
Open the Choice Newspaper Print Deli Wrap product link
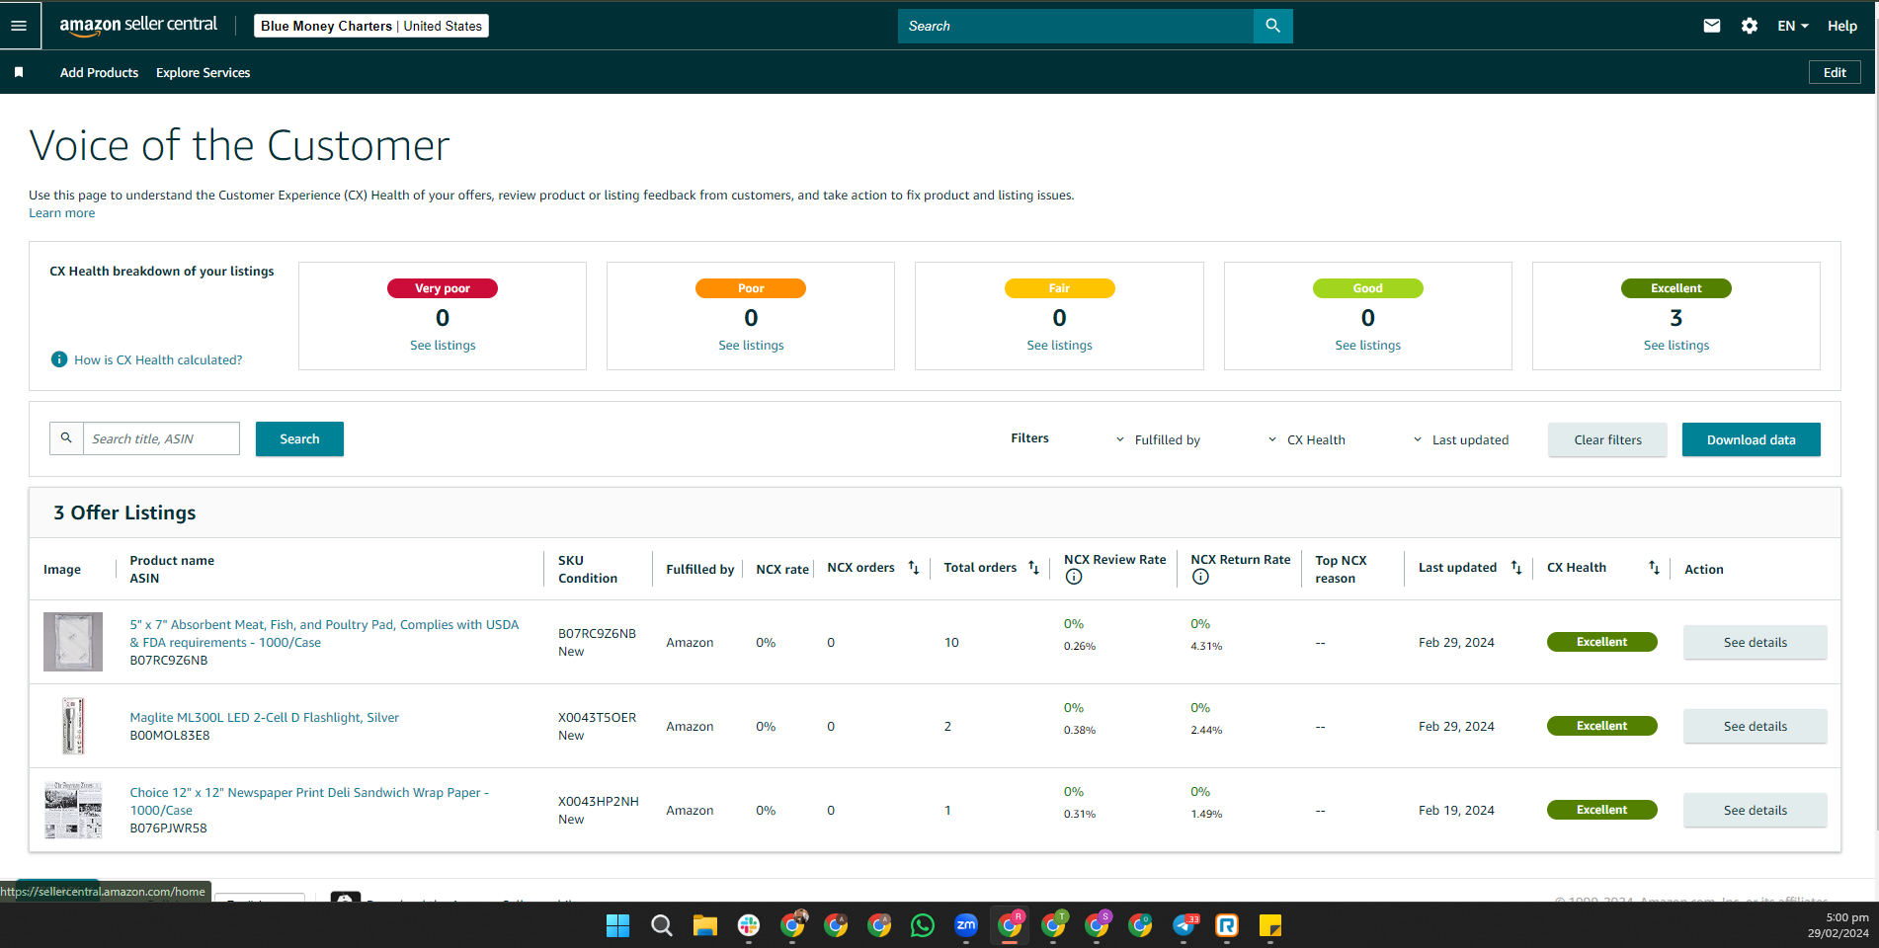click(x=309, y=801)
